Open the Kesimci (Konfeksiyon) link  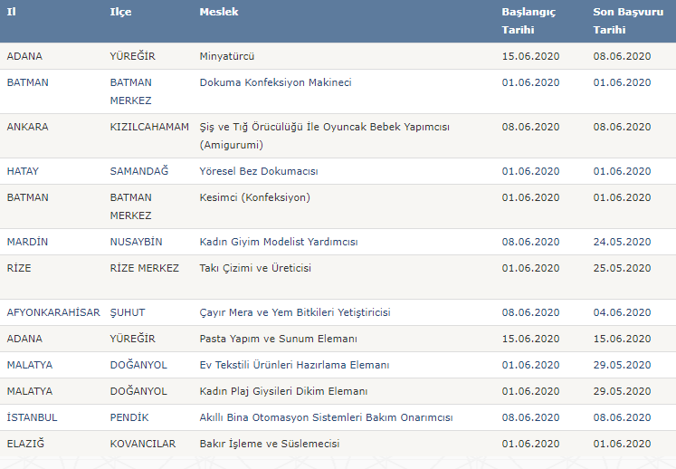click(255, 197)
